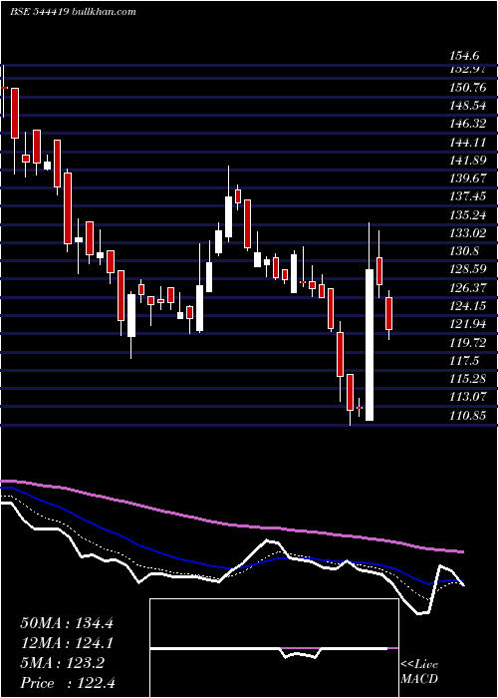Click the 133.02 price axis label
498x698 pixels.
point(468,233)
